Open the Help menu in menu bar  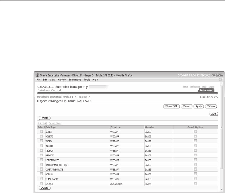click(x=95, y=80)
